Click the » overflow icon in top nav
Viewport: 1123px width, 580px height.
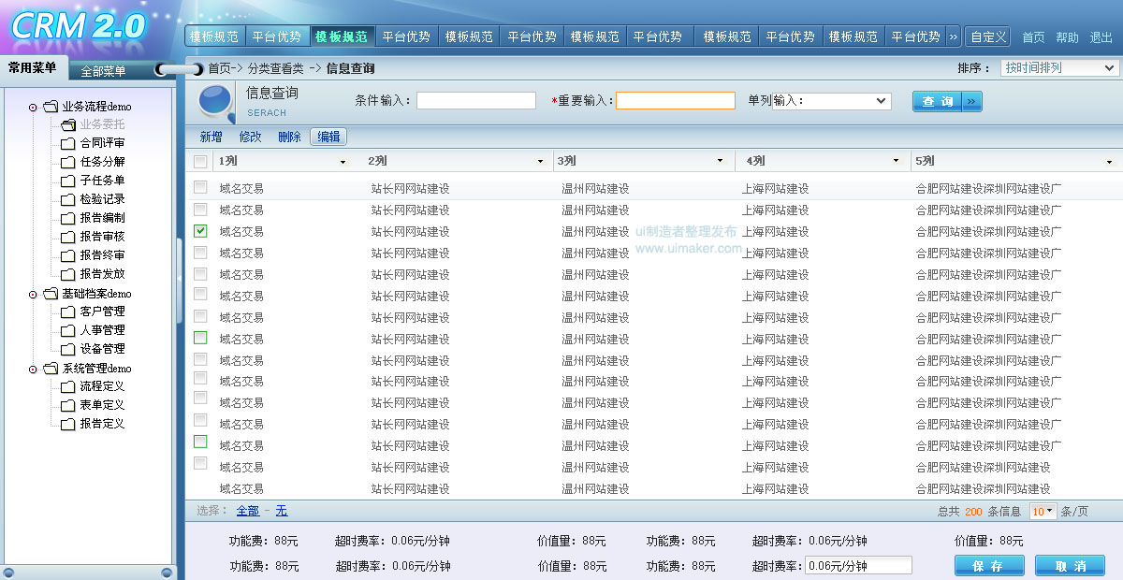(x=955, y=36)
